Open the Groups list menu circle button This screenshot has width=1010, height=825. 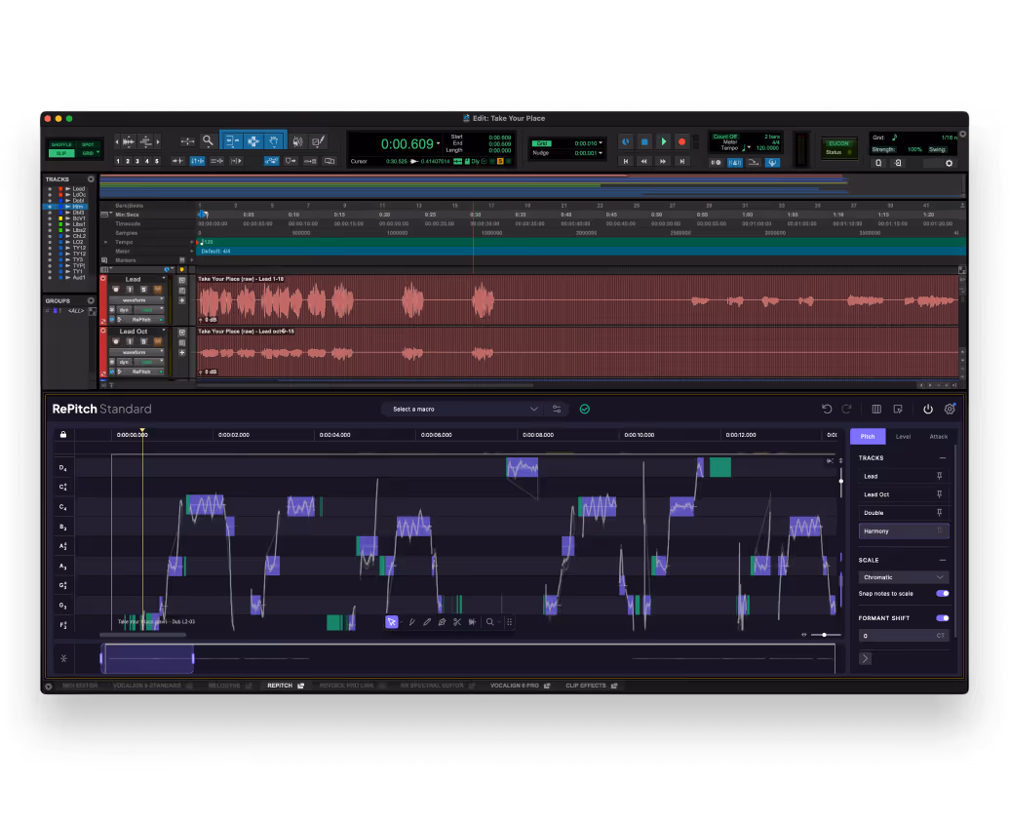(x=91, y=300)
